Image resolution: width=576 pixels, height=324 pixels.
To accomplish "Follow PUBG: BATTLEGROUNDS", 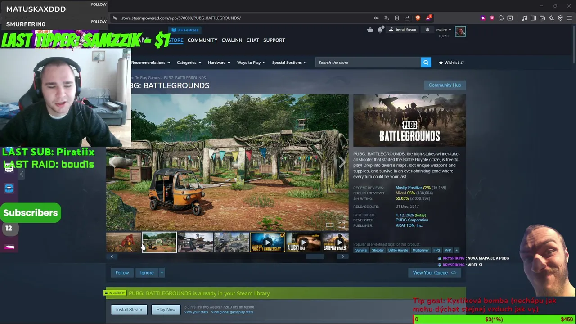I will 122,273.
